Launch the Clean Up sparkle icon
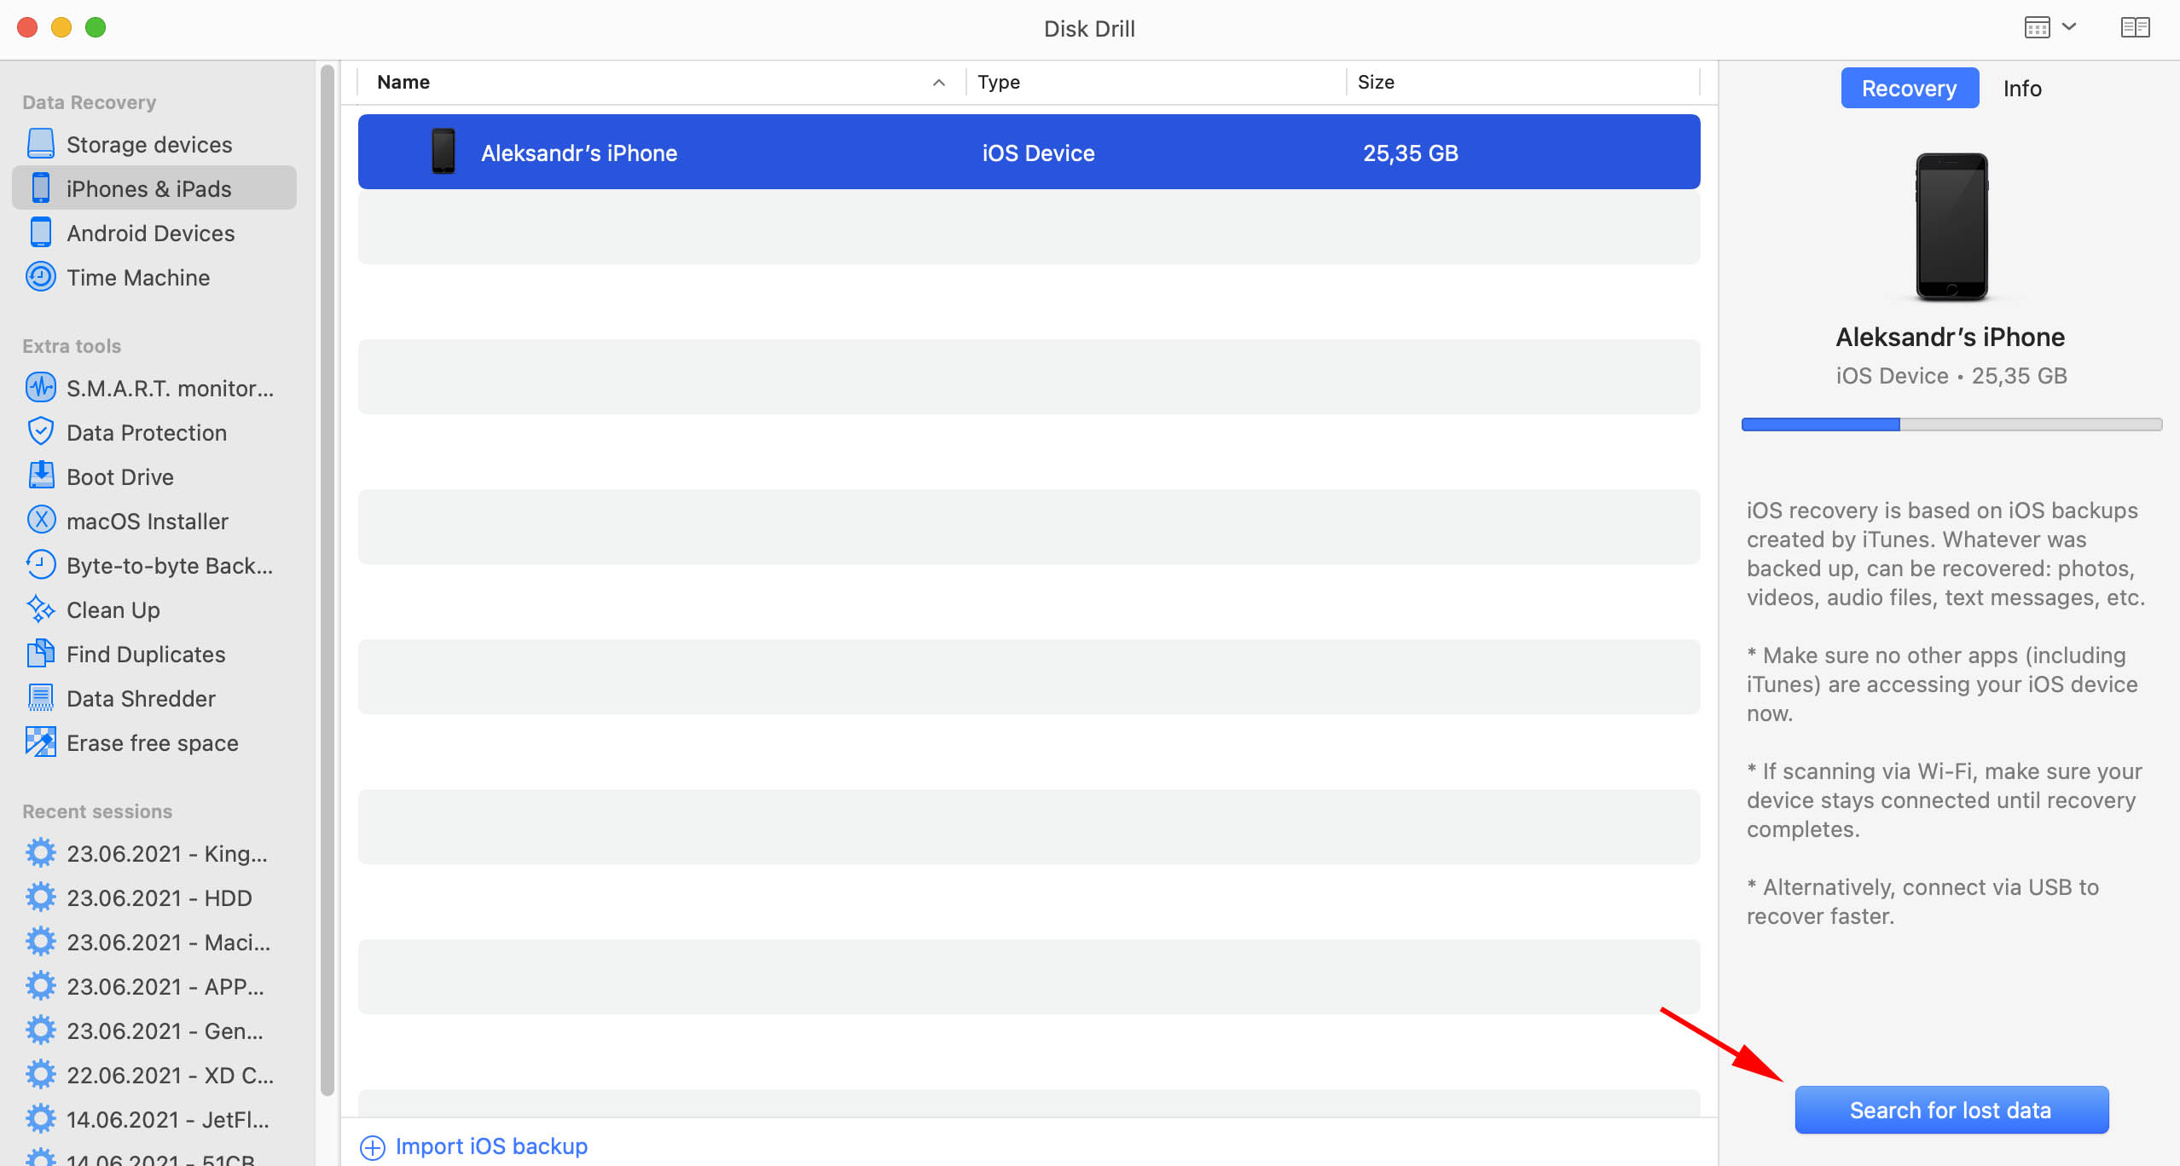The height and width of the screenshot is (1166, 2180). point(41,609)
